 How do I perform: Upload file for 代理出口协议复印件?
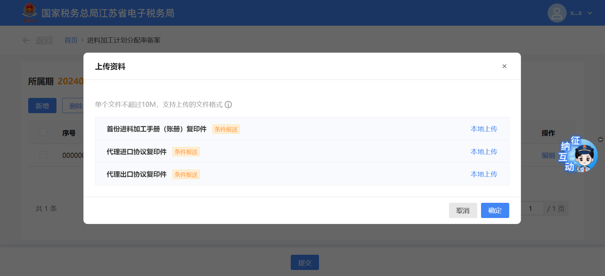tap(484, 174)
